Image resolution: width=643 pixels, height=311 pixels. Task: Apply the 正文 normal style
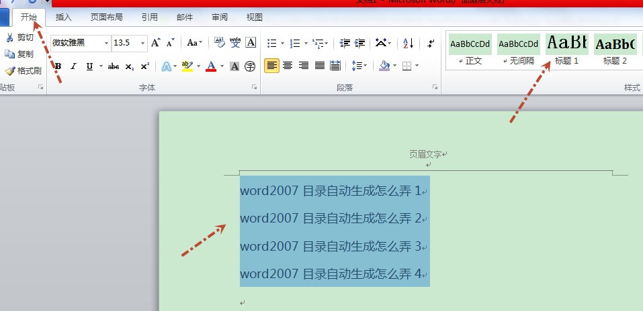[x=470, y=50]
